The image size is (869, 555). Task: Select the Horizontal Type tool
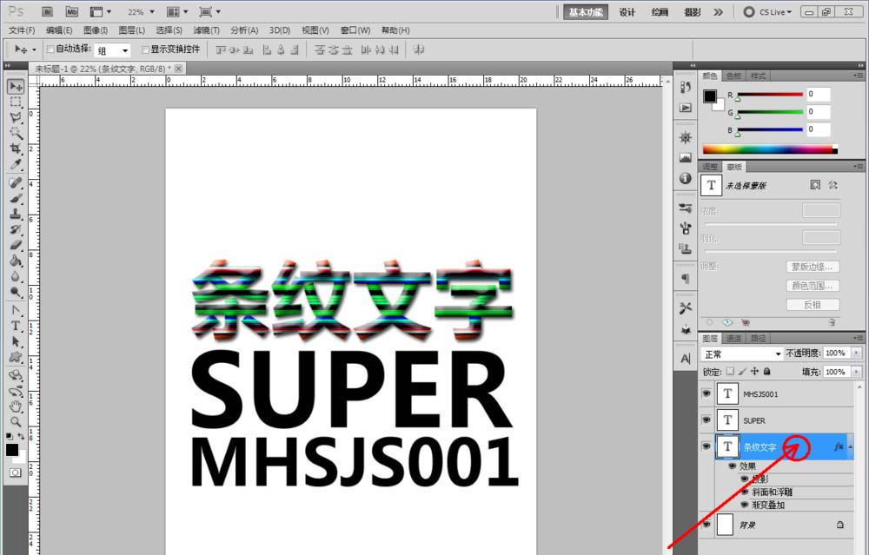pyautogui.click(x=16, y=326)
